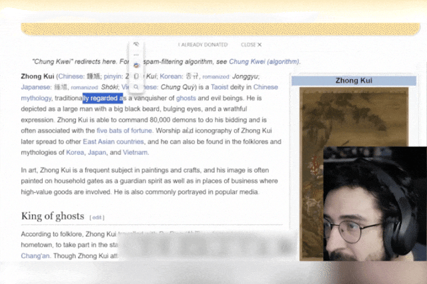This screenshot has width=427, height=284.
Task: Click the Zhong Kui infobox title
Action: point(354,80)
